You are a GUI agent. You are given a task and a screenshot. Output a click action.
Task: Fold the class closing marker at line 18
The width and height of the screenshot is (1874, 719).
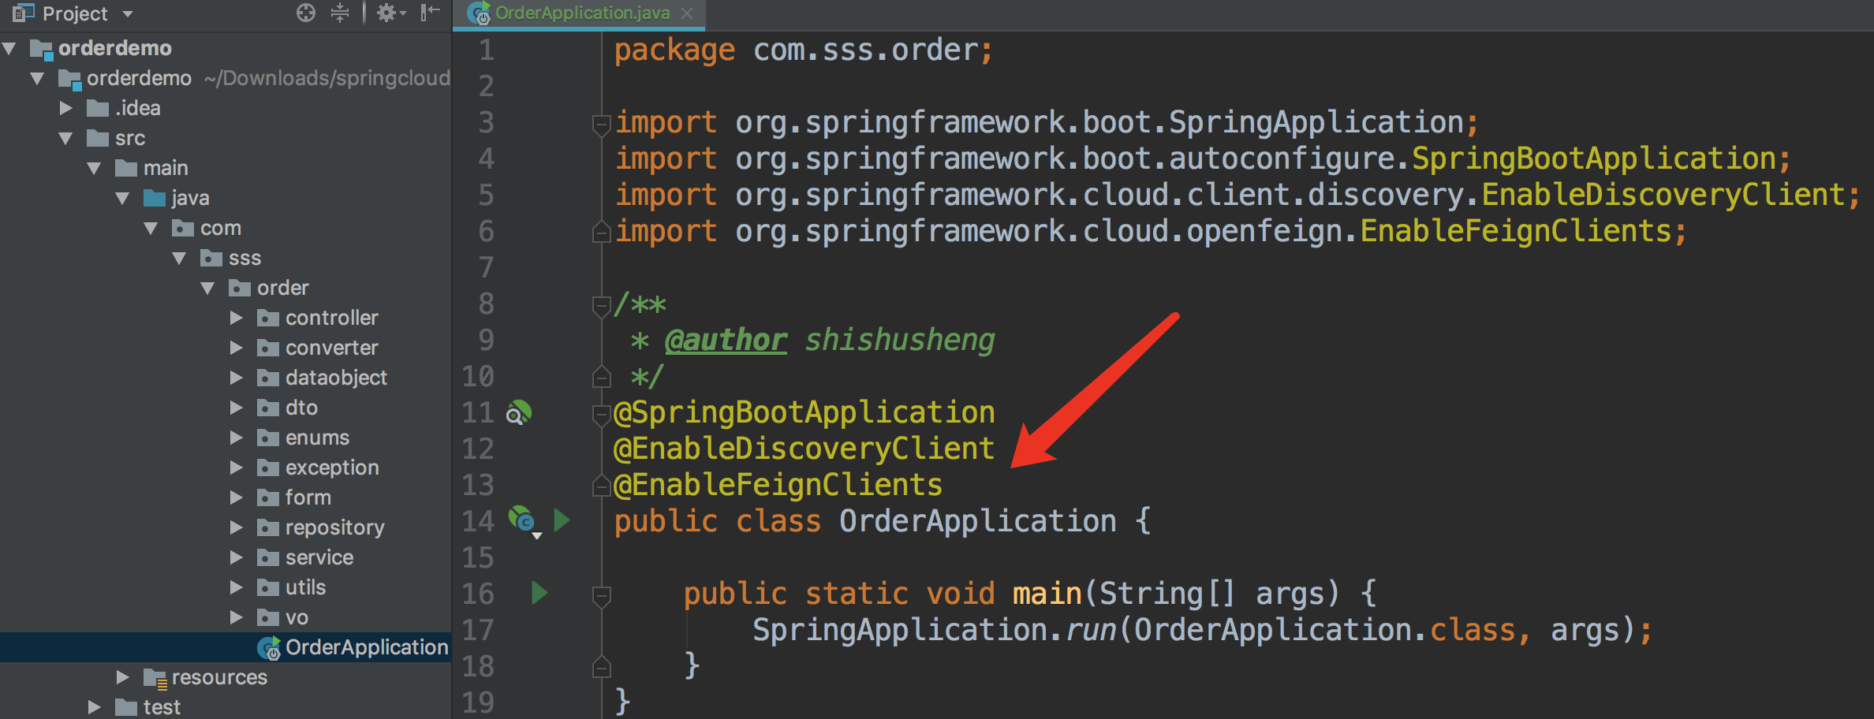click(601, 668)
